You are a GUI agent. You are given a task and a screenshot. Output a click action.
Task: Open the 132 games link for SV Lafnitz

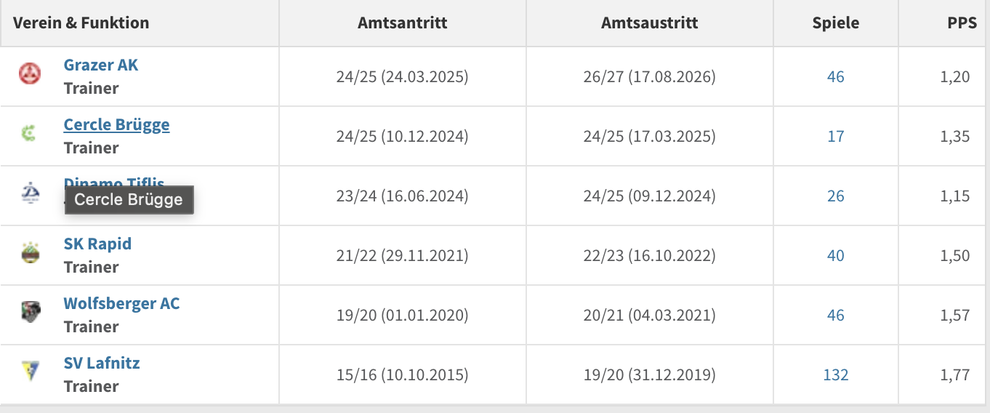click(836, 374)
